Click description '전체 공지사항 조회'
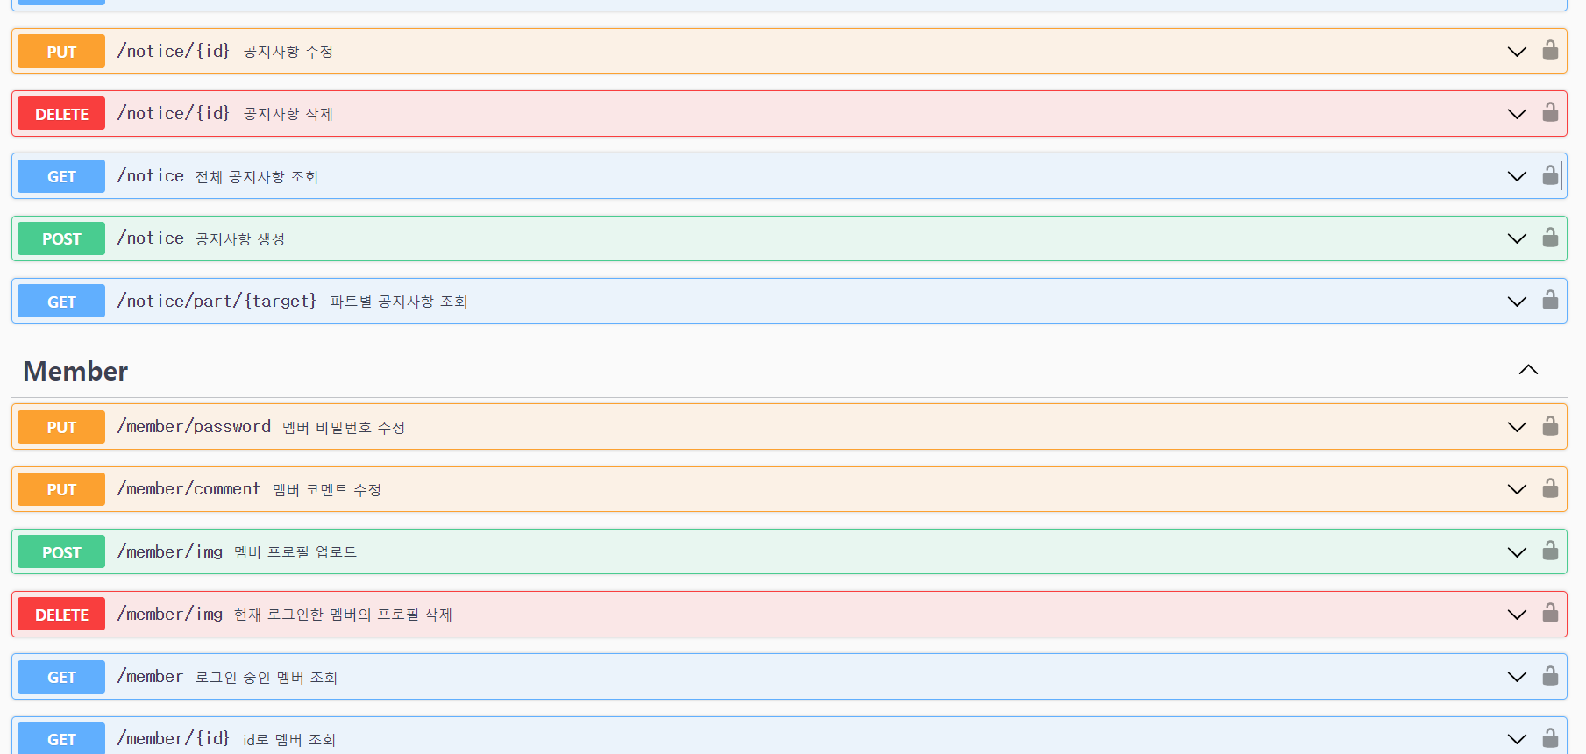 [257, 177]
